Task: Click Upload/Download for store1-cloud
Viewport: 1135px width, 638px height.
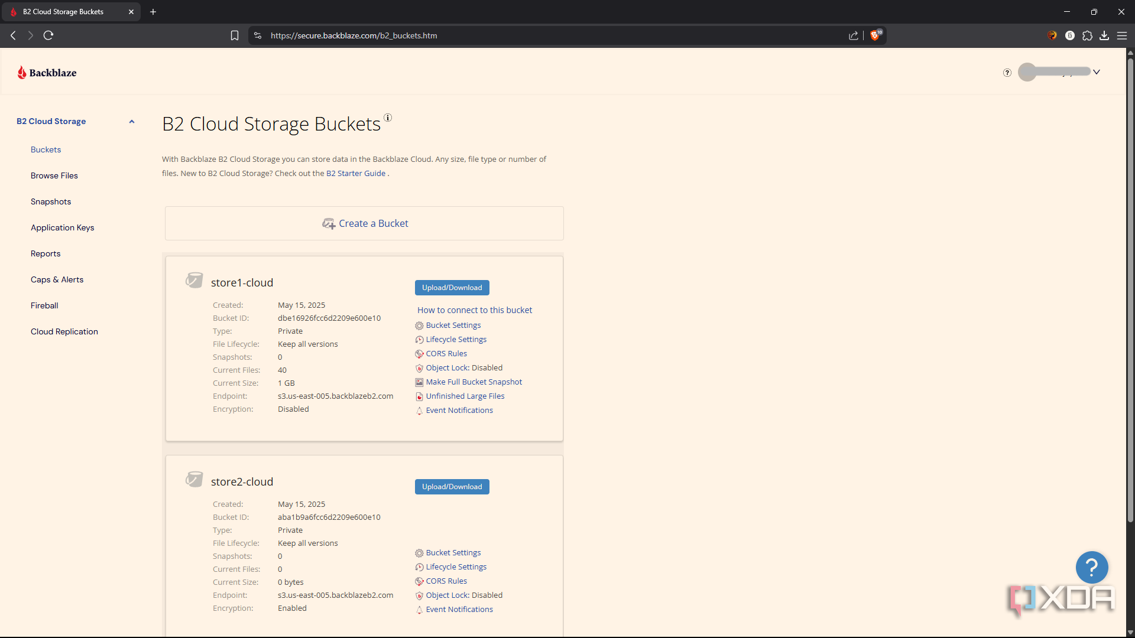Action: [x=452, y=288]
